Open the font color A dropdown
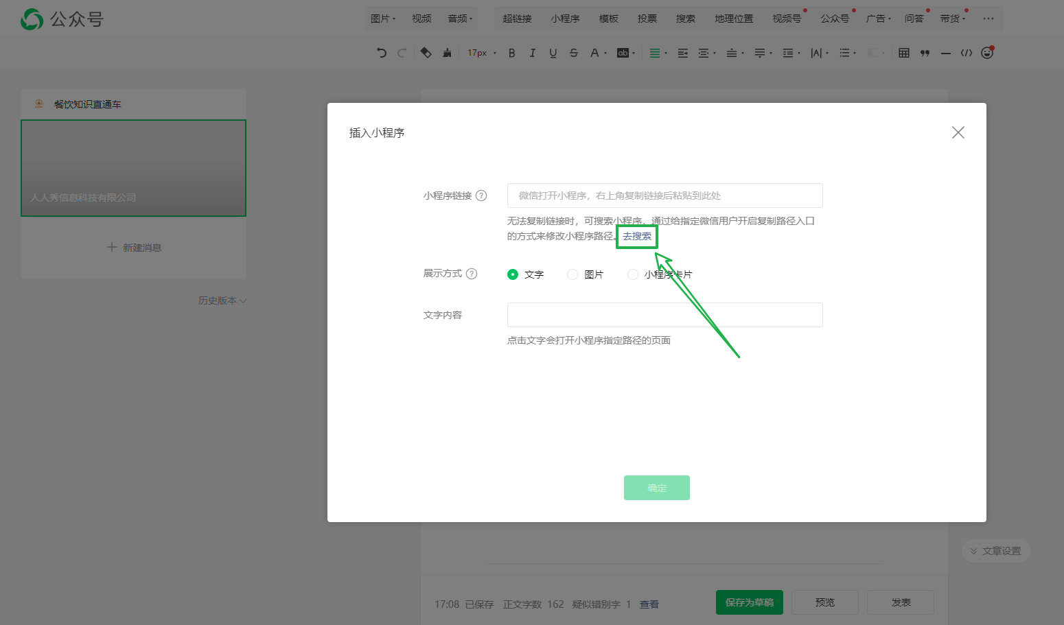The height and width of the screenshot is (625, 1064). (x=599, y=53)
